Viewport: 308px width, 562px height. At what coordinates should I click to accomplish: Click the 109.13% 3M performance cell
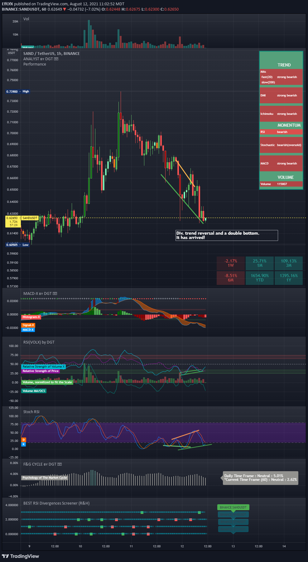(289, 263)
